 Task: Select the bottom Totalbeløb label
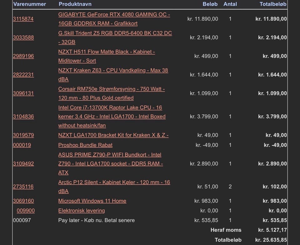pyautogui.click(x=228, y=240)
